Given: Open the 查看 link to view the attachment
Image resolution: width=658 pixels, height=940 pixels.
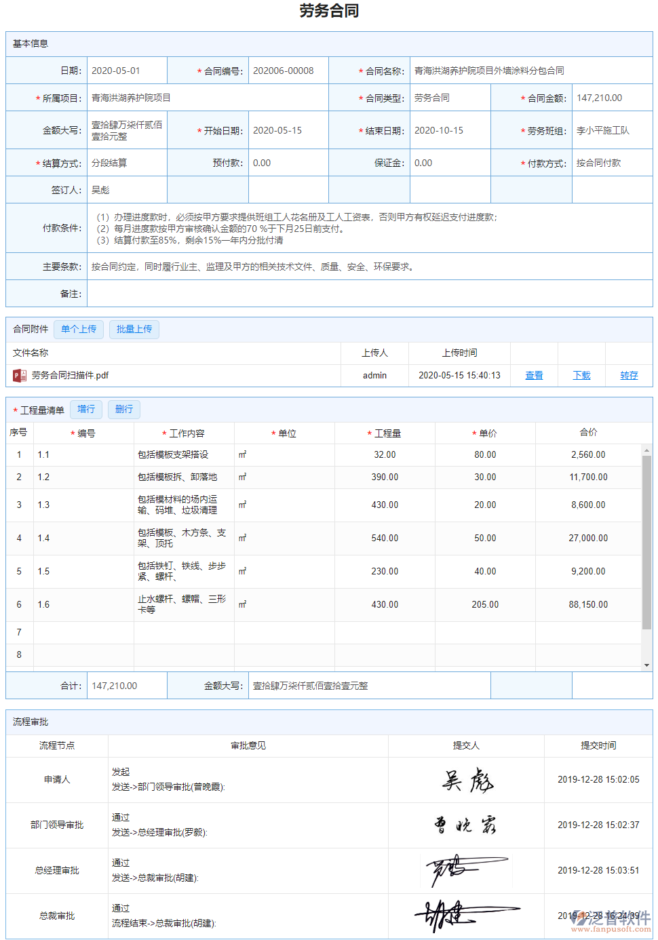Looking at the screenshot, I should click(534, 375).
